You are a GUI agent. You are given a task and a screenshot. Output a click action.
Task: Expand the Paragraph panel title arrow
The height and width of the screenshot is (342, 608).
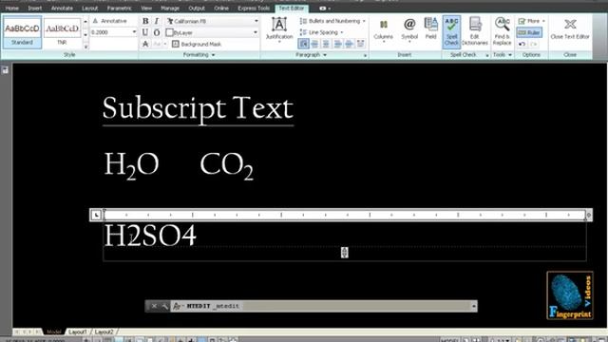(x=325, y=55)
